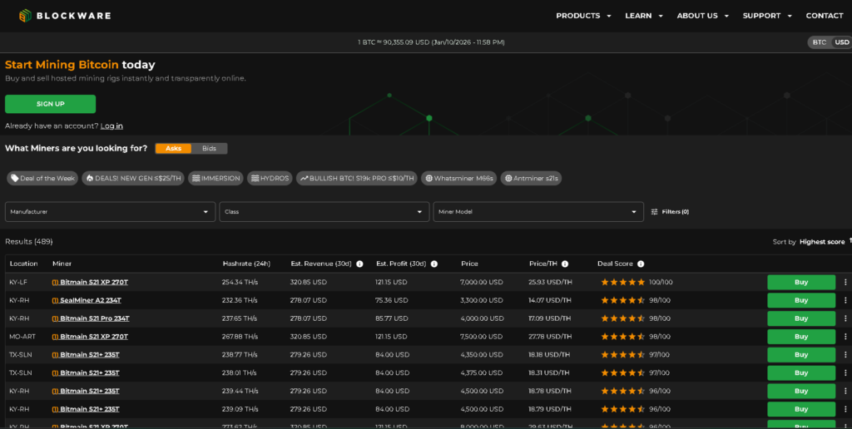Open more options for 4,375.00 USD S21+ row
The height and width of the screenshot is (429, 852).
coord(845,373)
